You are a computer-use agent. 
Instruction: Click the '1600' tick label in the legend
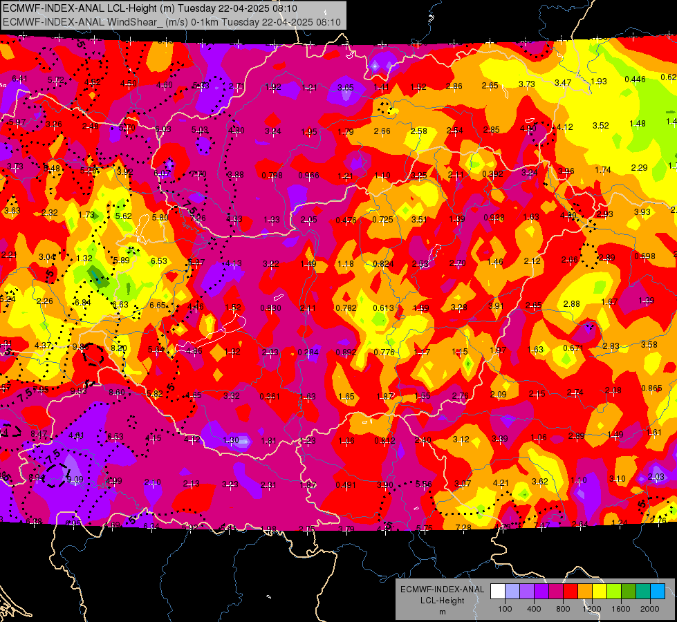(620, 609)
